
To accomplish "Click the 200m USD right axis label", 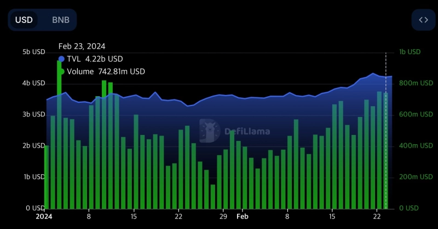I will pos(409,177).
